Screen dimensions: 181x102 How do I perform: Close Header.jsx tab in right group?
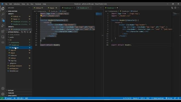[x=117, y=8]
